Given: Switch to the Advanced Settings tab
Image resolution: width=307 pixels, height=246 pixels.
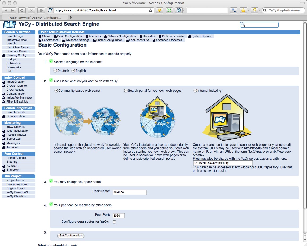Looking at the screenshot, I should tap(77, 40).
